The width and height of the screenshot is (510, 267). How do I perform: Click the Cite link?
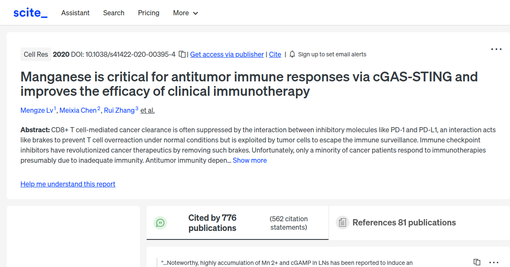(275, 54)
